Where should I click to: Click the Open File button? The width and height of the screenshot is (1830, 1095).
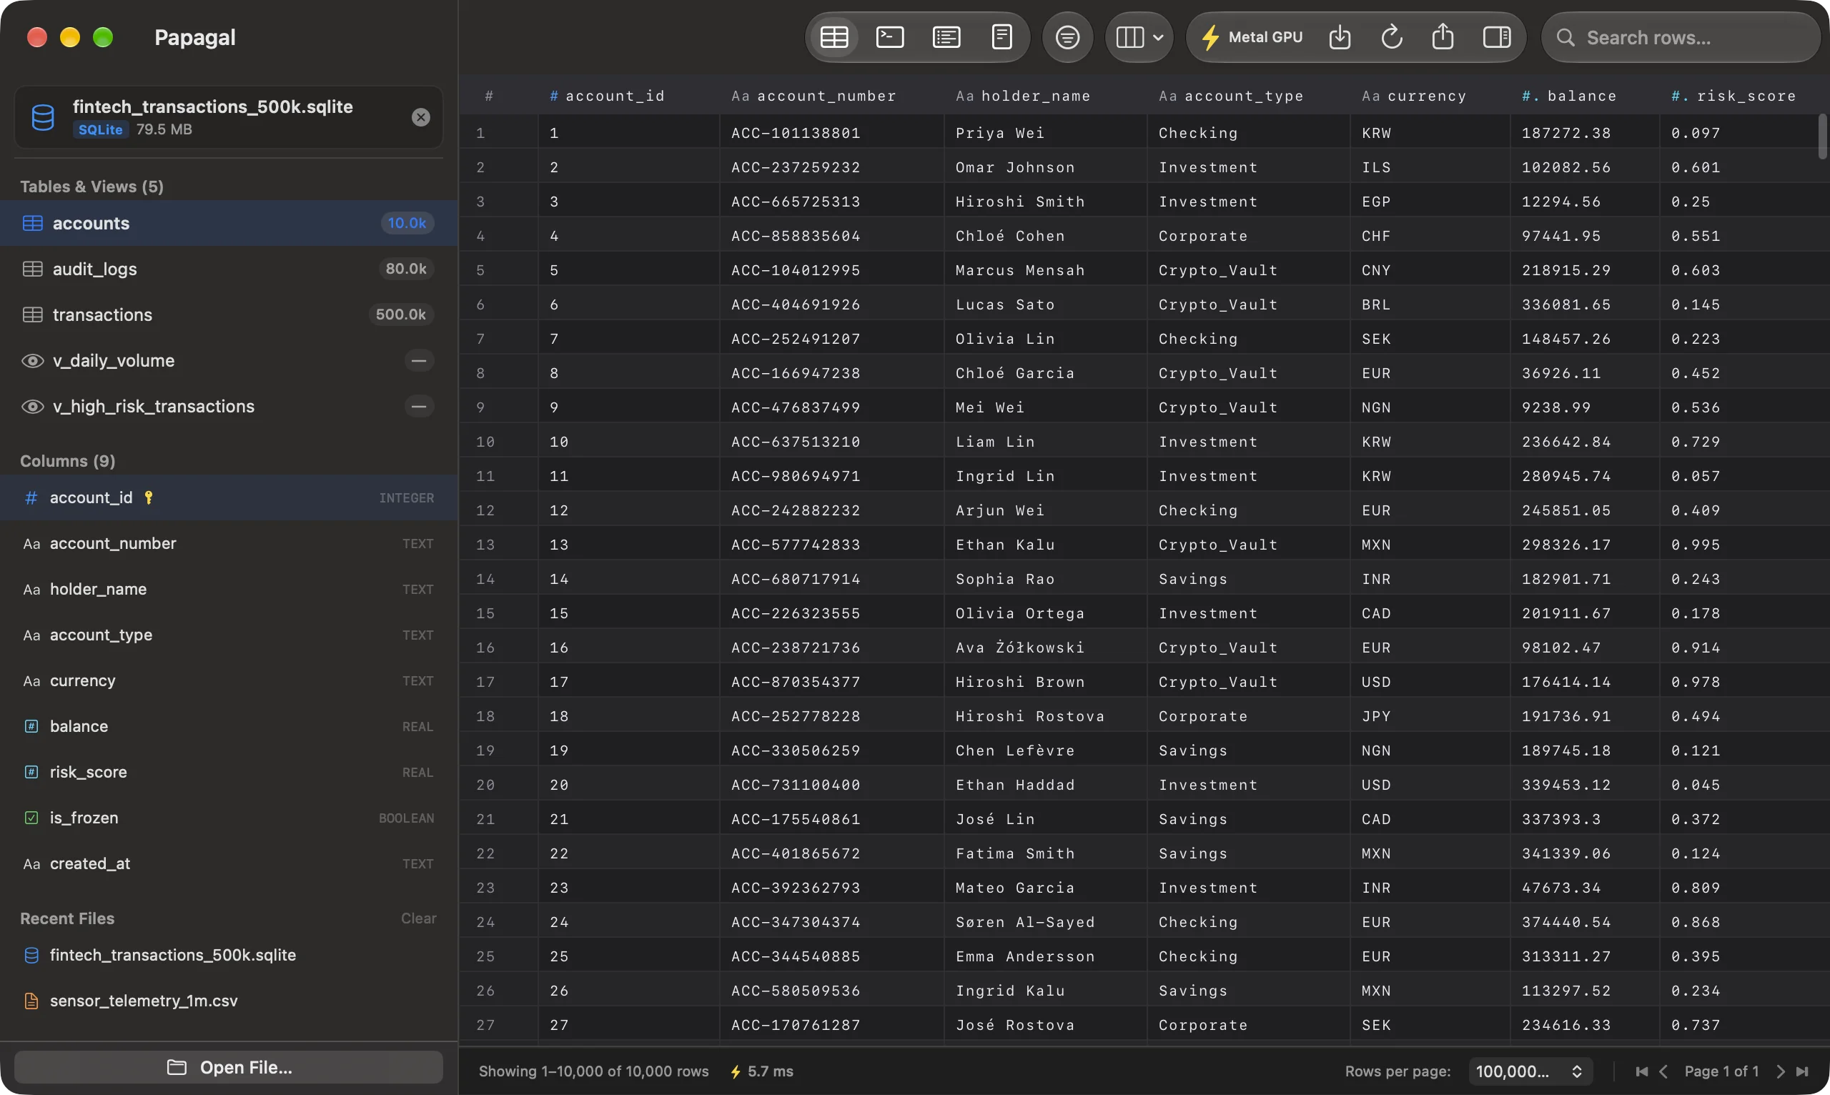click(229, 1067)
